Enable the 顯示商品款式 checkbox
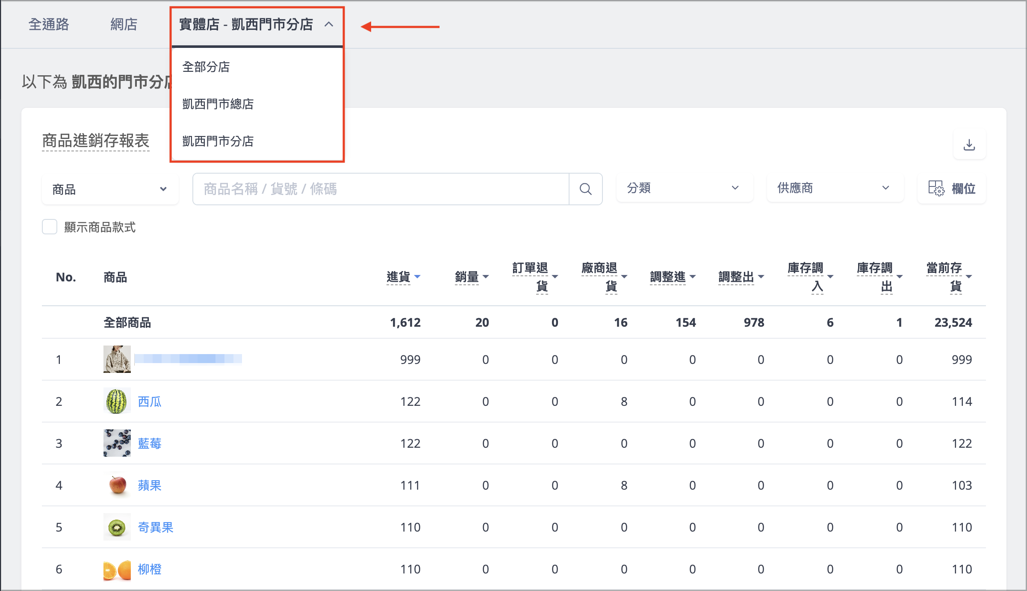Screen dimensions: 1027x591 tap(50, 227)
